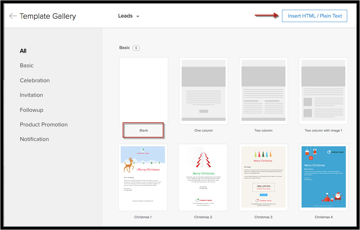Click the Blank template label
360x230 pixels.
(144, 131)
